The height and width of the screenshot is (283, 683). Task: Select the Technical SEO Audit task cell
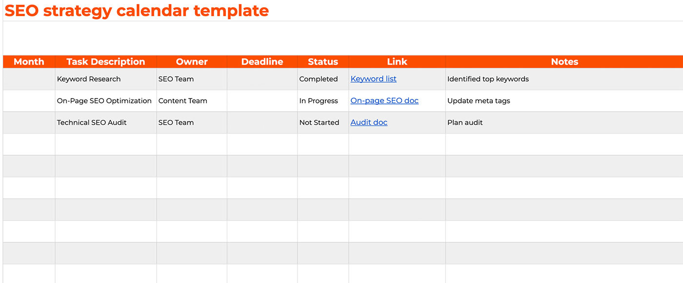[x=92, y=122]
